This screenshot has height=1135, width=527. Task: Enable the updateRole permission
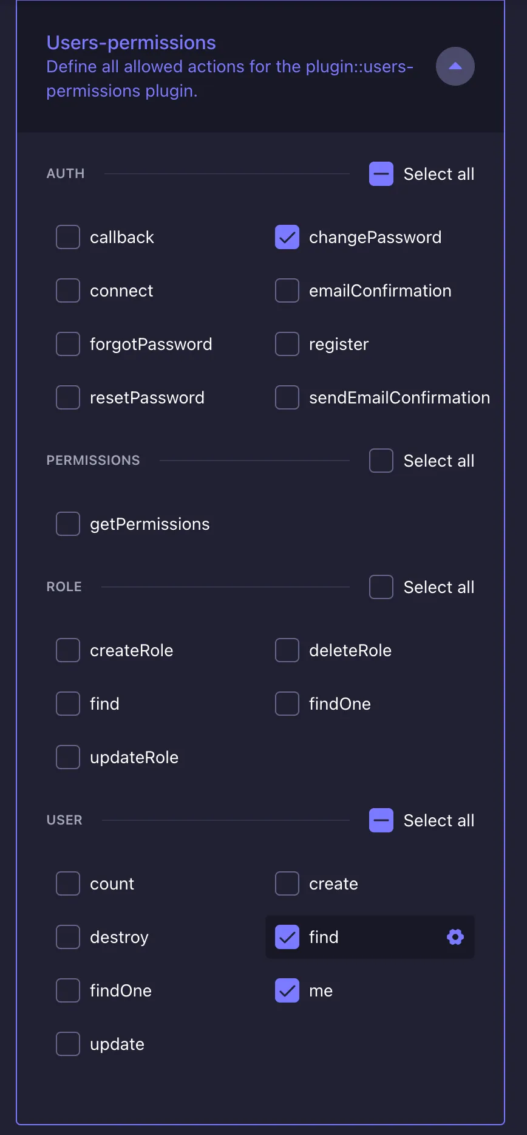[x=67, y=757]
